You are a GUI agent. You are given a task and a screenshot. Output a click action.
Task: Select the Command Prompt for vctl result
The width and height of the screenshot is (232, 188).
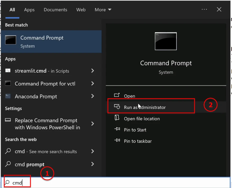pos(45,84)
